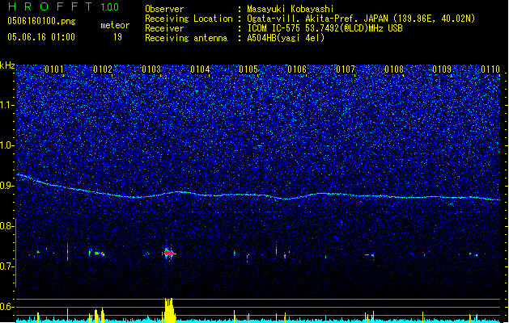Click the Receiver field label
Screen dimensions: 509x323
[x=164, y=28]
